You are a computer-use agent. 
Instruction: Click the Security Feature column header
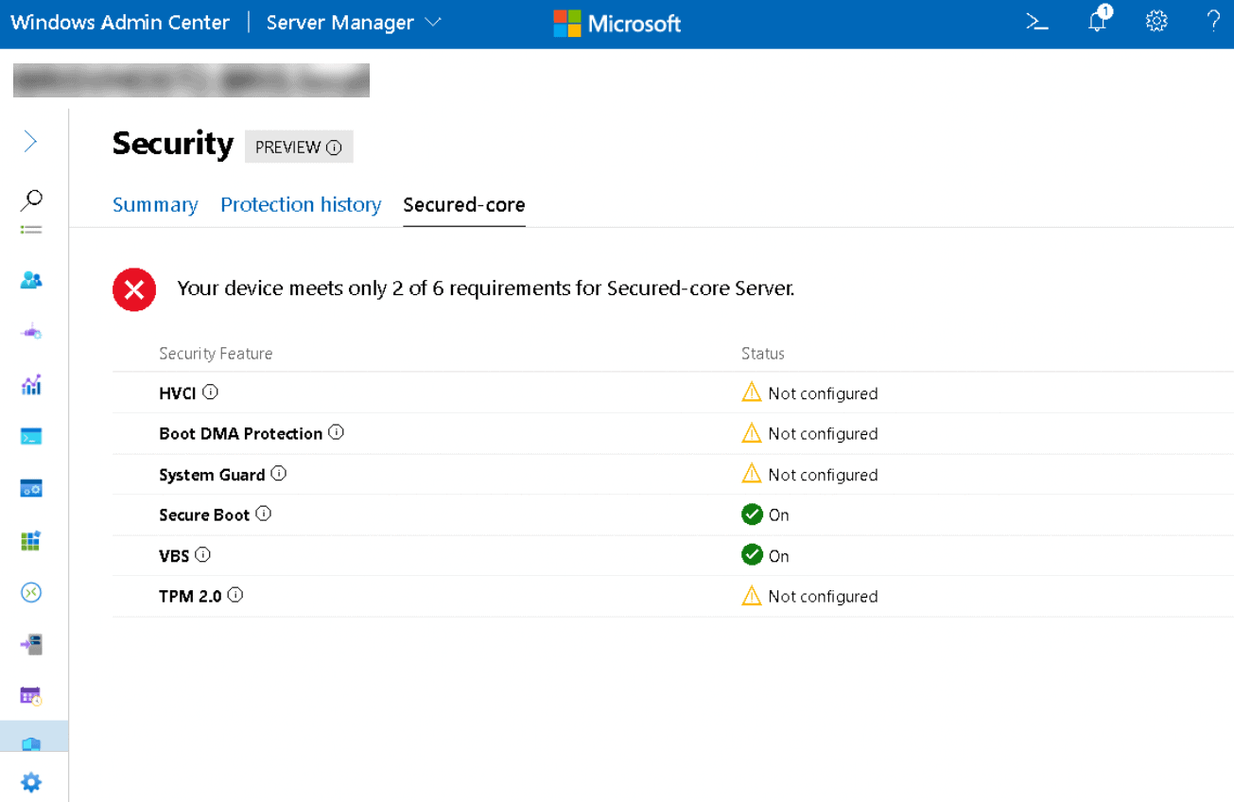coord(216,354)
